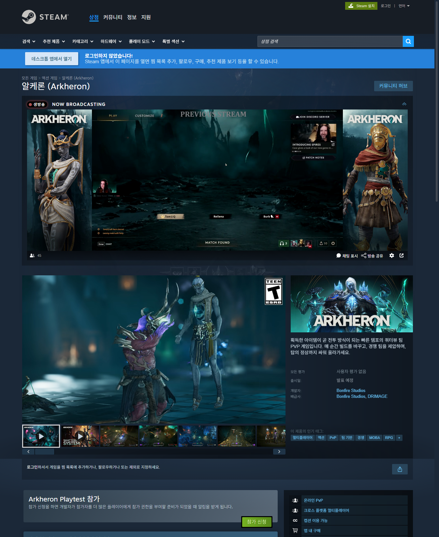
Task: Click 데스크톱 앱에서 열기 button
Action: click(x=51, y=59)
